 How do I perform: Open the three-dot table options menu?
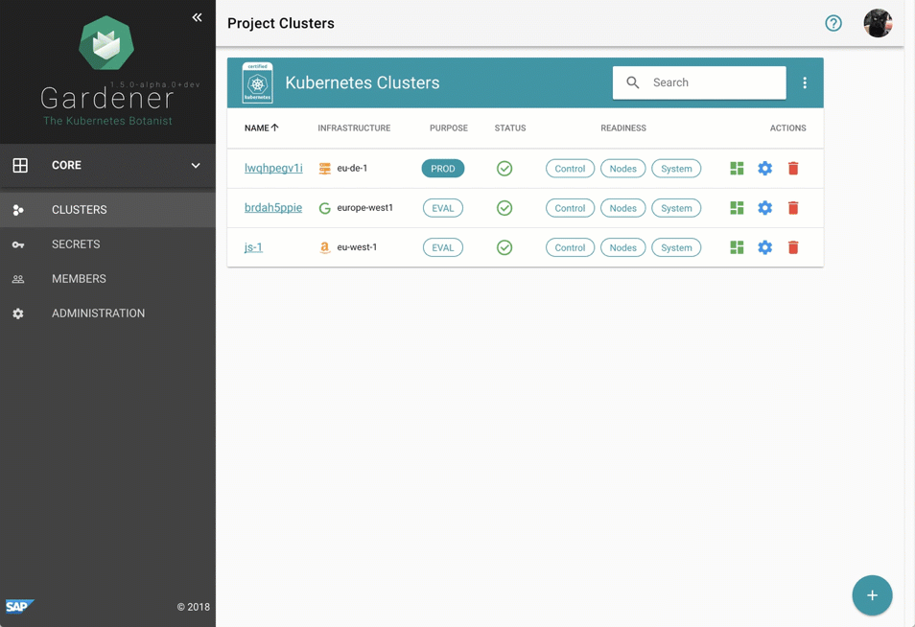click(805, 83)
